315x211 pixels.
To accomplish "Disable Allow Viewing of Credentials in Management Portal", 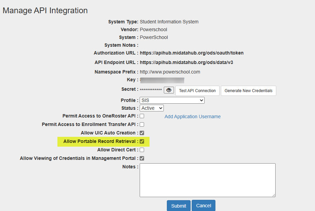I will (x=142, y=158).
